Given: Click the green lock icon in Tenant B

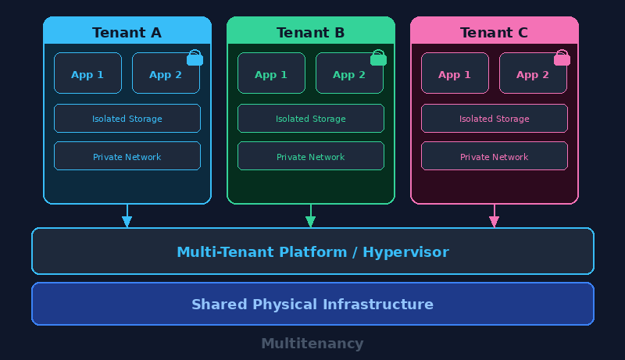Looking at the screenshot, I should [x=378, y=59].
